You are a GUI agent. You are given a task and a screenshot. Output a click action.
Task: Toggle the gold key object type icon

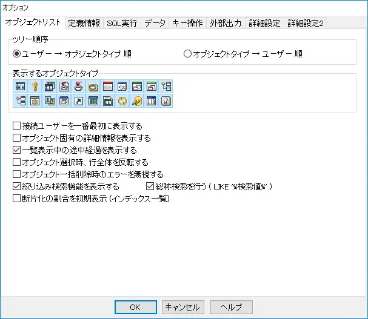coord(35,87)
